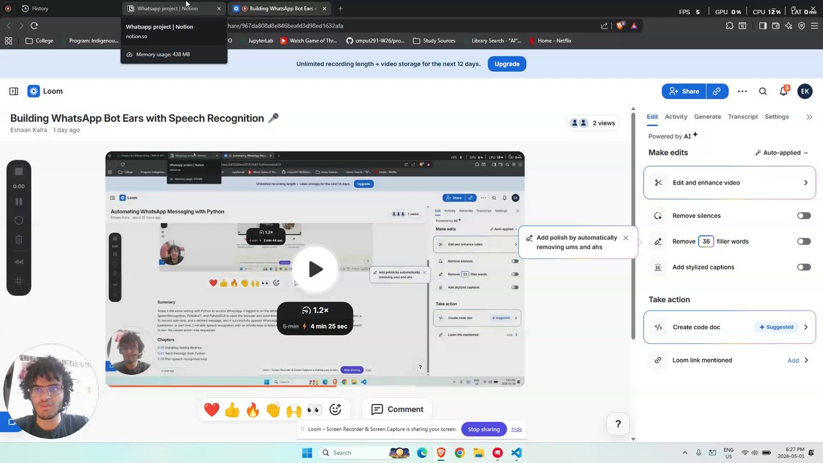The image size is (823, 463).
Task: Open the Home - Netflix bookmark
Action: 550,41
